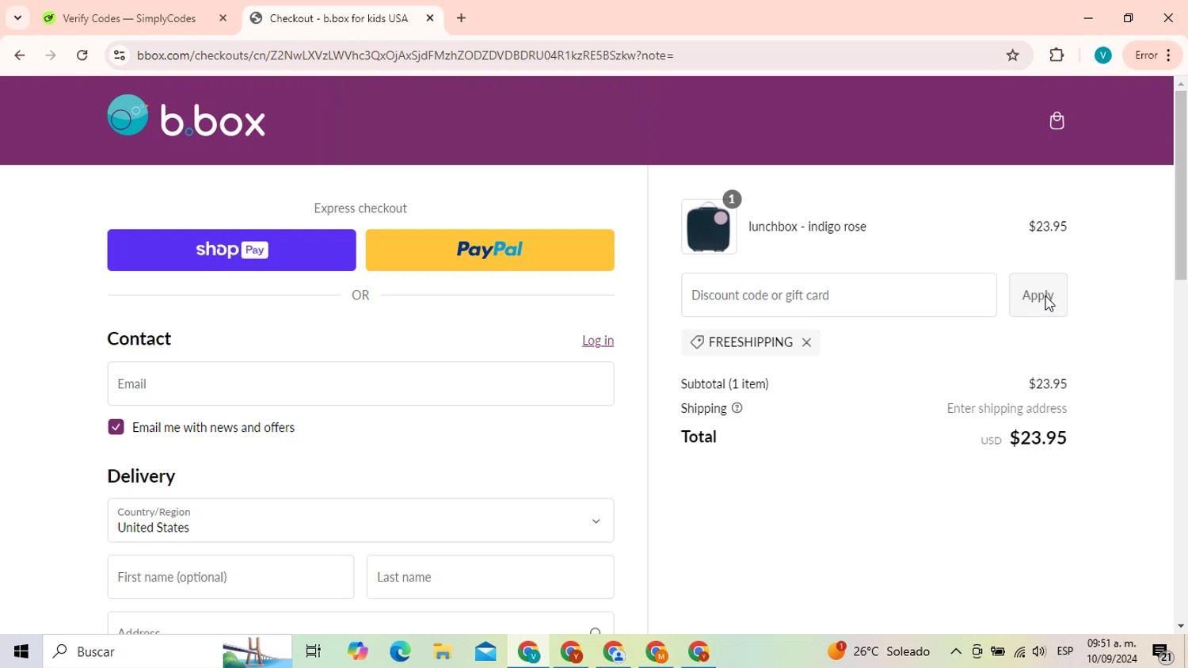Viewport: 1188px width, 668px height.
Task: Launch Copilot from taskbar
Action: (357, 651)
